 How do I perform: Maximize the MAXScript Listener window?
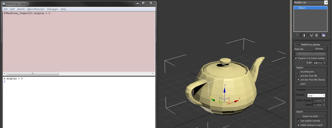(143, 3)
